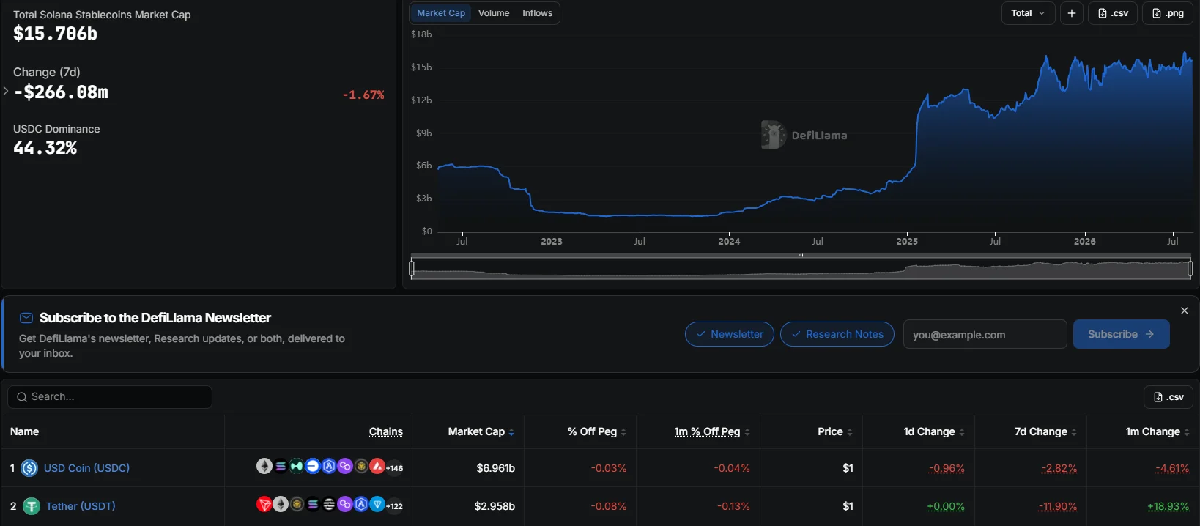Click the envelope icon in newsletter banner
This screenshot has width=1200, height=526.
(26, 318)
